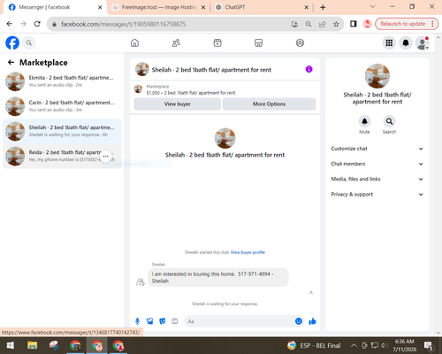Go to the Home feed icon
Image resolution: width=442 pixels, height=354 pixels.
coord(134,43)
